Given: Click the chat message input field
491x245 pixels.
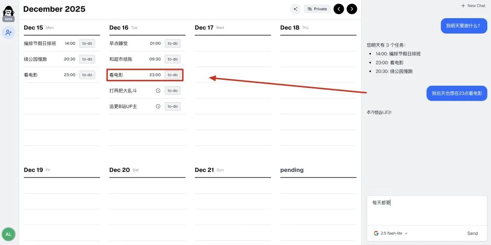Looking at the screenshot, I should pyautogui.click(x=426, y=210).
